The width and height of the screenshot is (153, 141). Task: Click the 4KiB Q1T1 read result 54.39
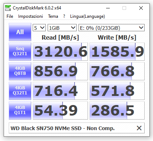60,110
